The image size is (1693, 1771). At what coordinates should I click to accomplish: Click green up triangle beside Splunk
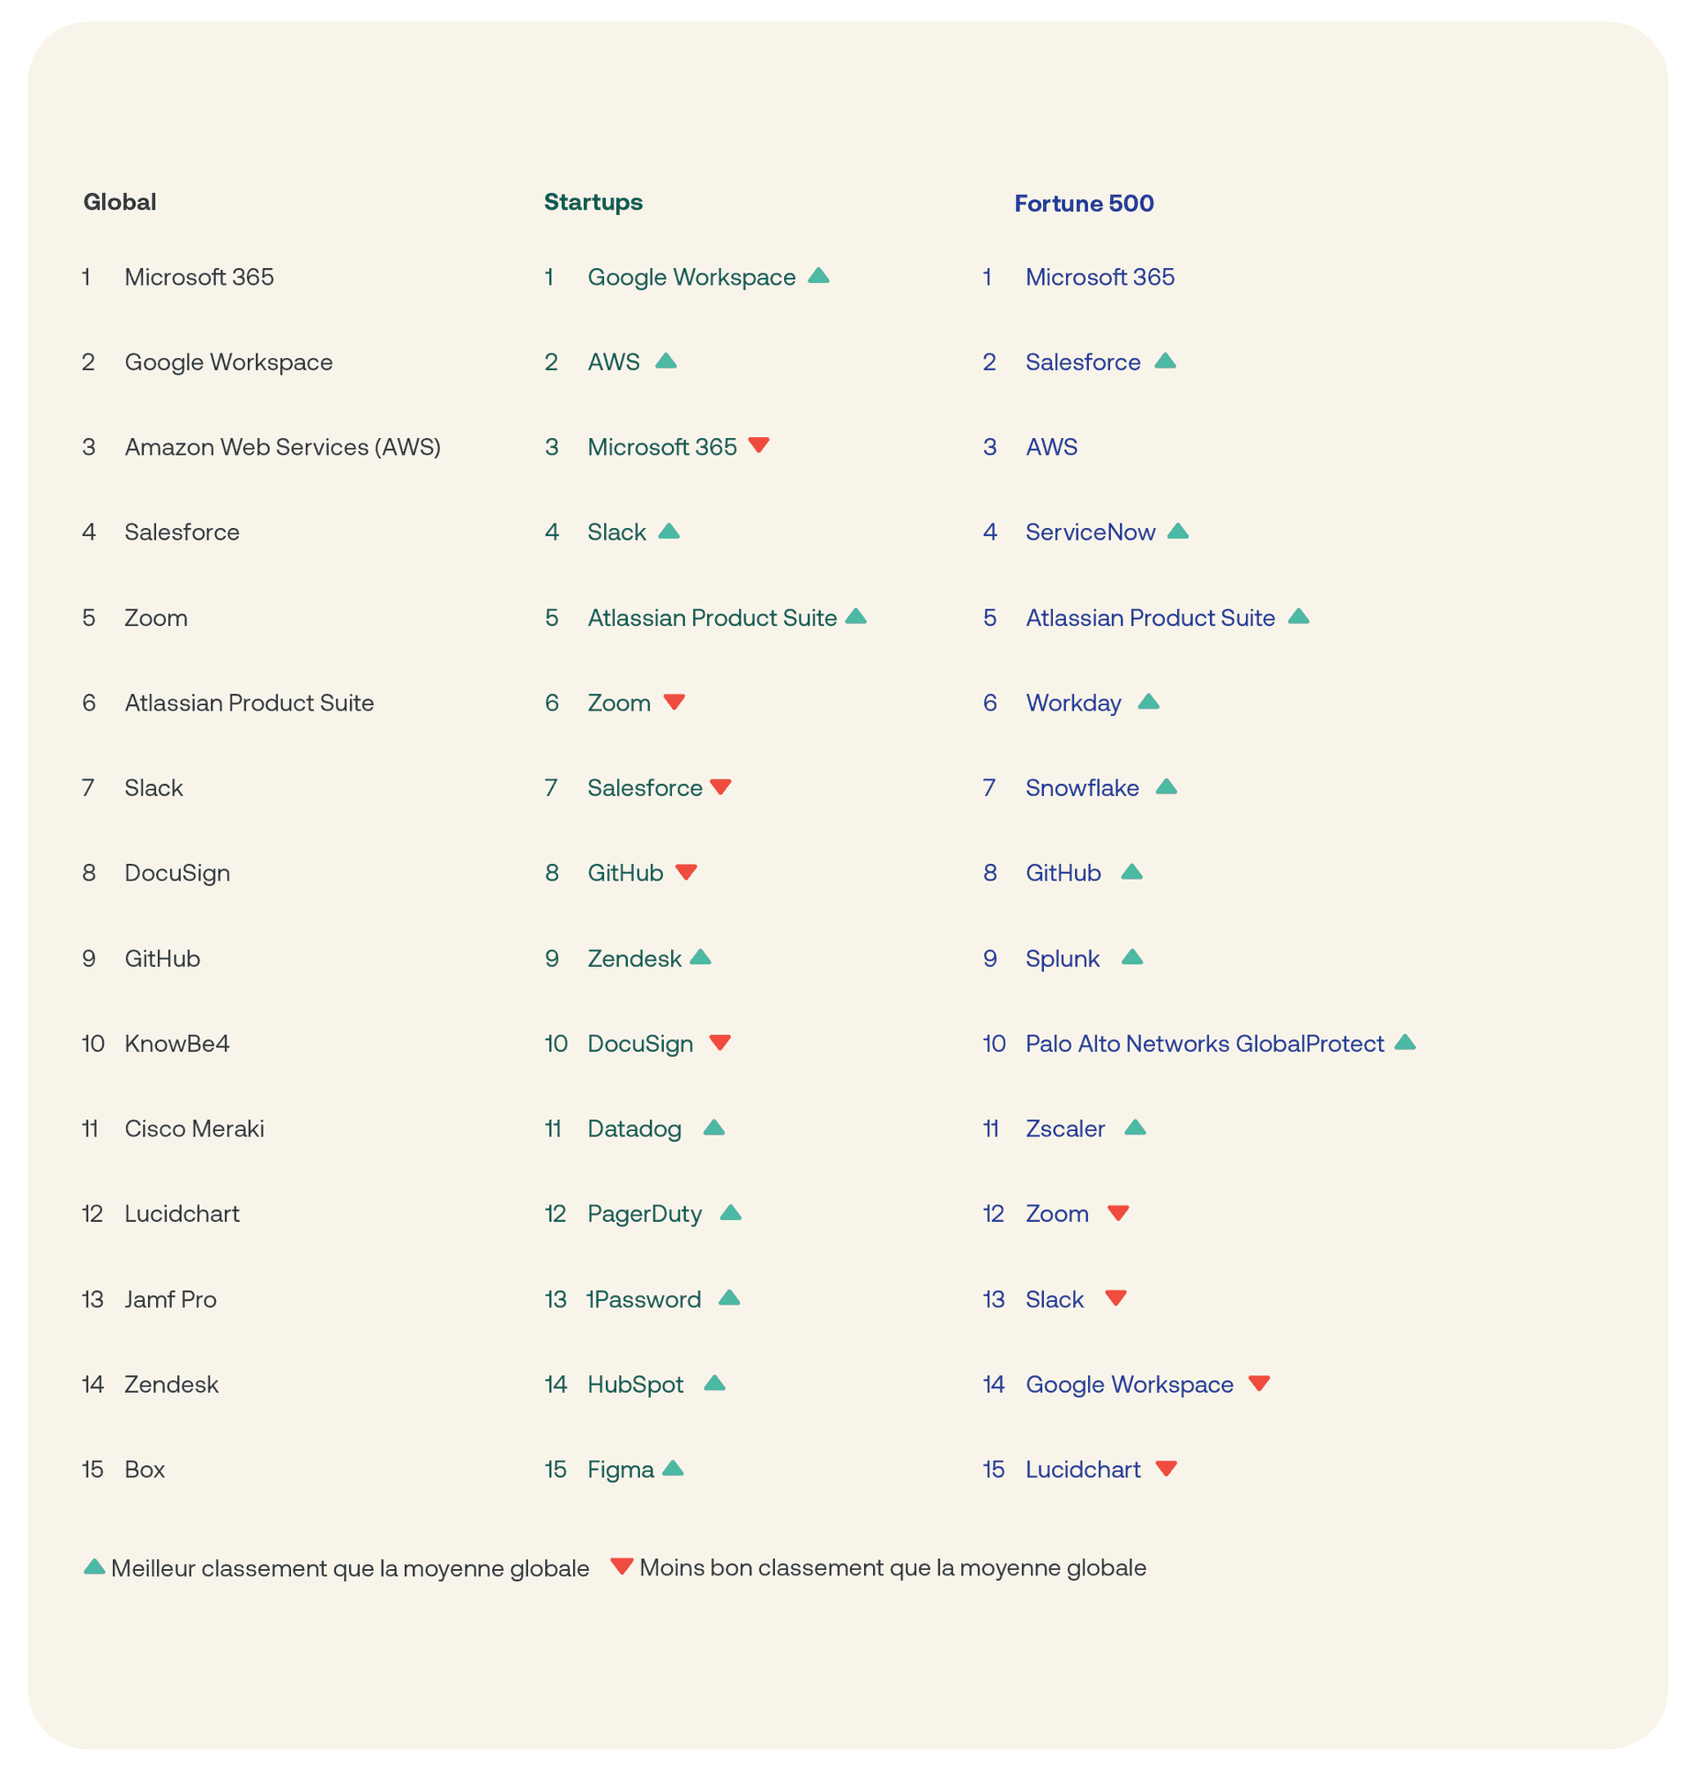coord(1131,956)
